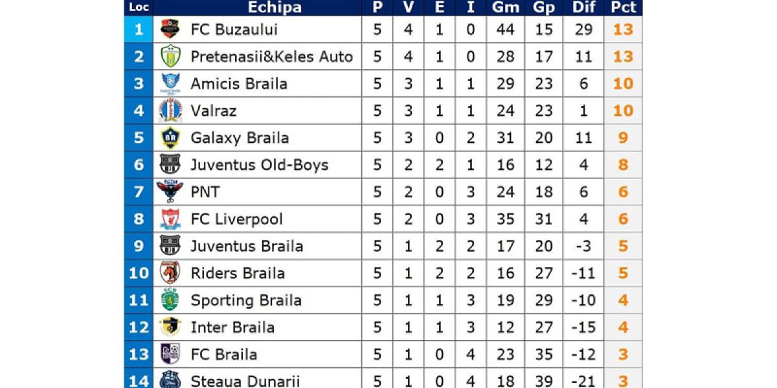This screenshot has width=777, height=388.
Task: Select the Loc position header
Action: pyautogui.click(x=139, y=8)
